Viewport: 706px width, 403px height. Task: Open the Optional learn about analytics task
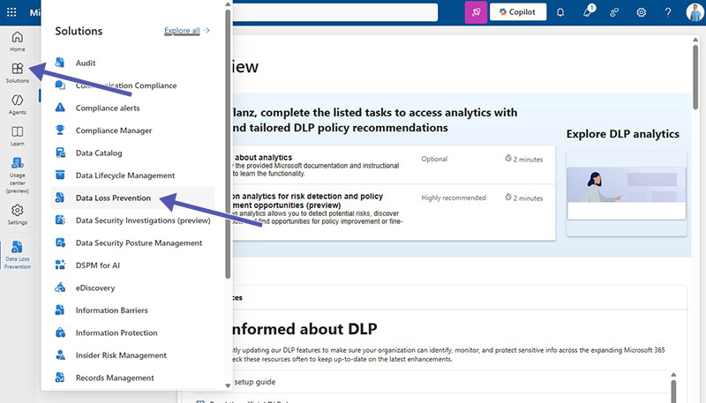[x=394, y=165]
